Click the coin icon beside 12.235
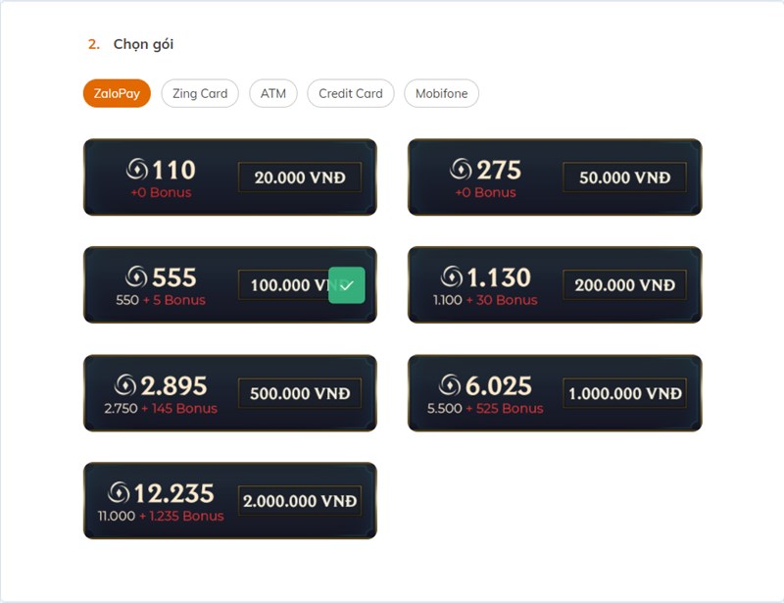This screenshot has height=603, width=784. (x=119, y=492)
